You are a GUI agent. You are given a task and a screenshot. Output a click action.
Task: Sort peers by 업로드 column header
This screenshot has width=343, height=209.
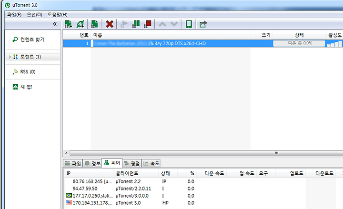(291, 173)
